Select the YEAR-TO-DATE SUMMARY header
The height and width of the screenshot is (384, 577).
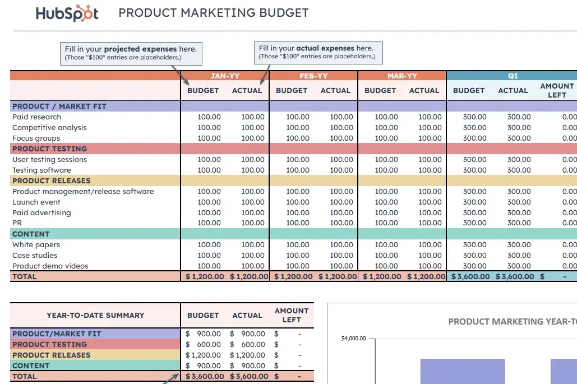tap(94, 315)
